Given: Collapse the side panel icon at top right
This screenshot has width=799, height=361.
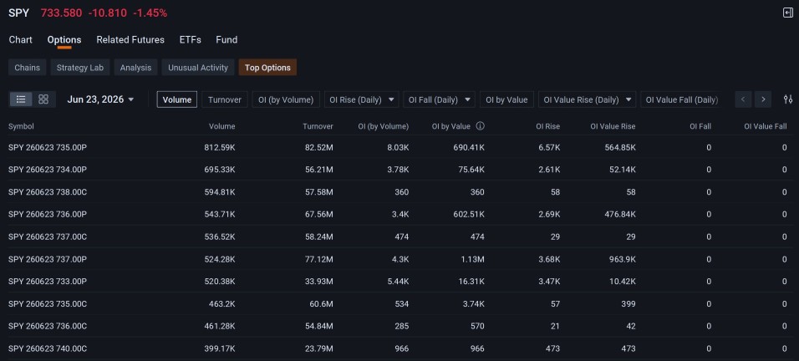Looking at the screenshot, I should [x=788, y=13].
